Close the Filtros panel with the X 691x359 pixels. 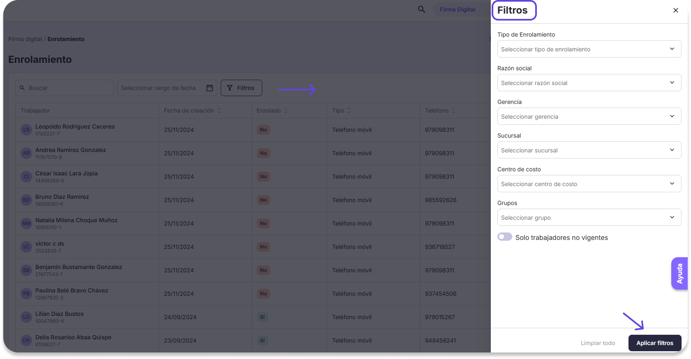click(x=676, y=10)
